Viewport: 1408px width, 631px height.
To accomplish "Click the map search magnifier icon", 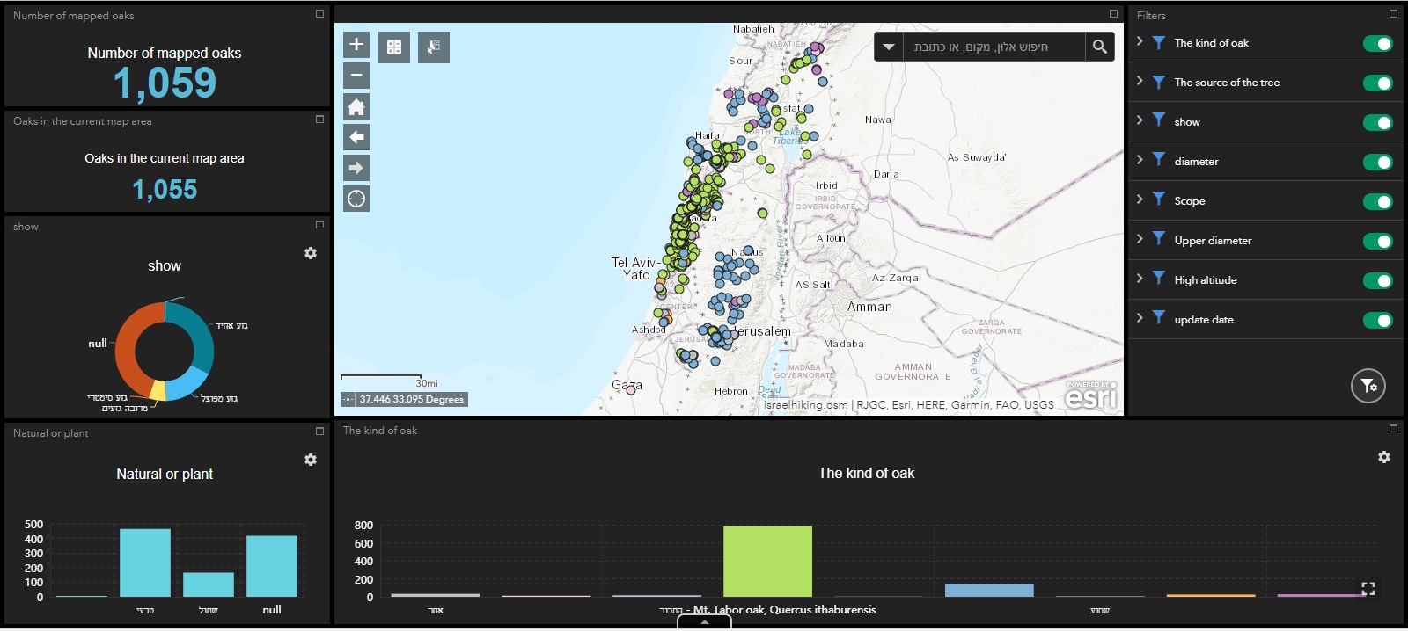I will 1099,47.
